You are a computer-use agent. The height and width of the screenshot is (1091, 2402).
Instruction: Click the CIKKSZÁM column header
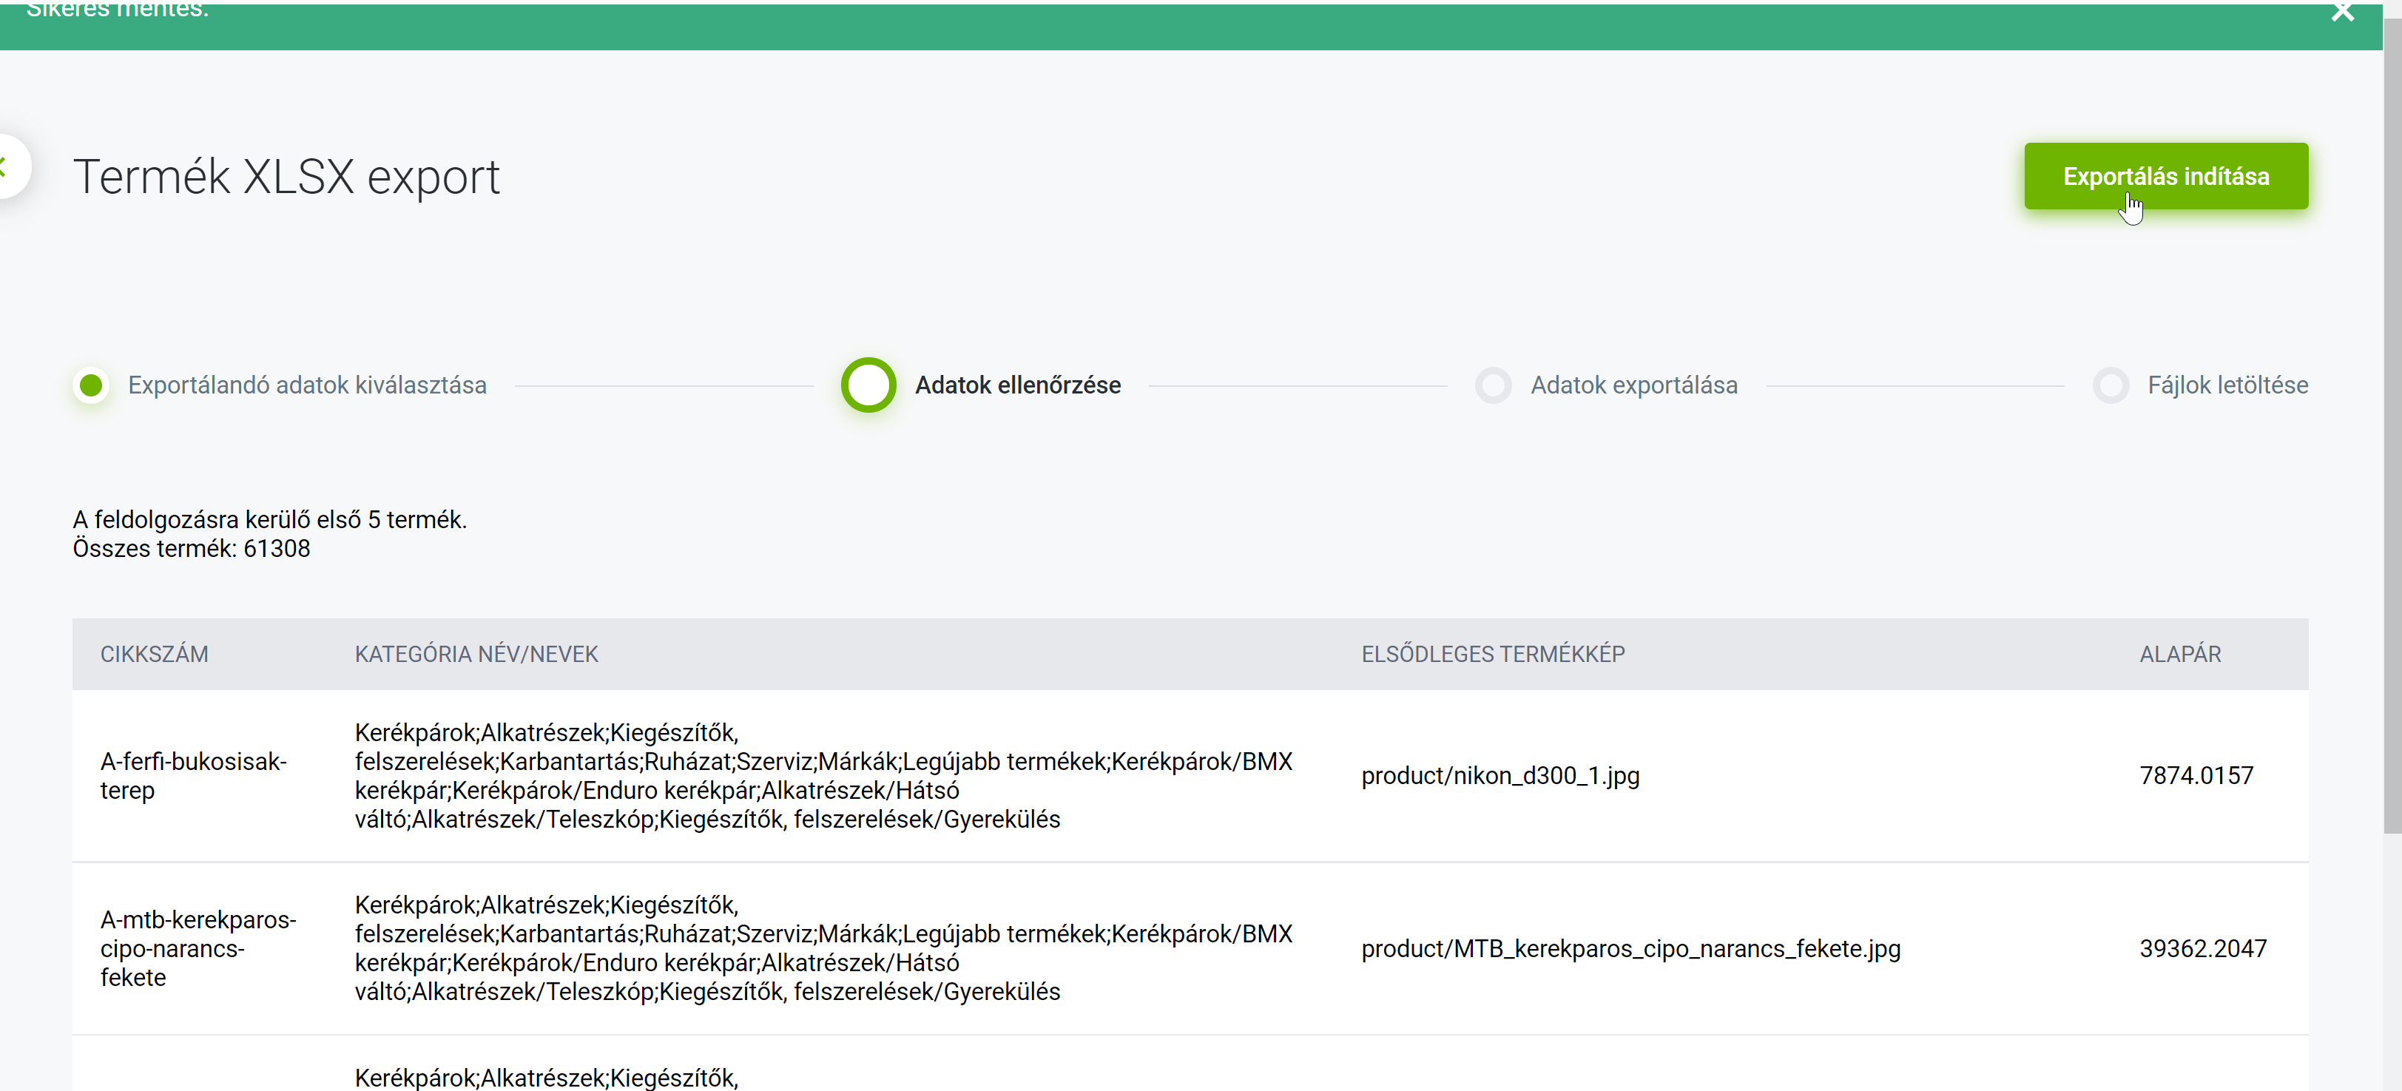coord(154,655)
